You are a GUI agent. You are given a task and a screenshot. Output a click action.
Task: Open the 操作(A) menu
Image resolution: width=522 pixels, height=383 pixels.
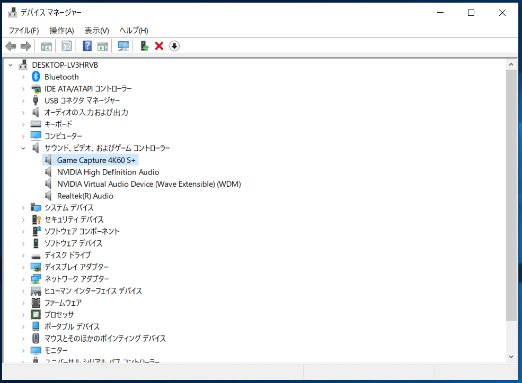pyautogui.click(x=61, y=31)
